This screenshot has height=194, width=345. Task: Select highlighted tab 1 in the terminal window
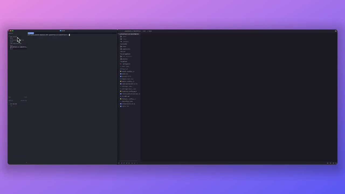[x=31, y=33]
